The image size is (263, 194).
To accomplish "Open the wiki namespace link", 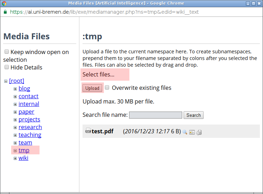I will [x=23, y=158].
